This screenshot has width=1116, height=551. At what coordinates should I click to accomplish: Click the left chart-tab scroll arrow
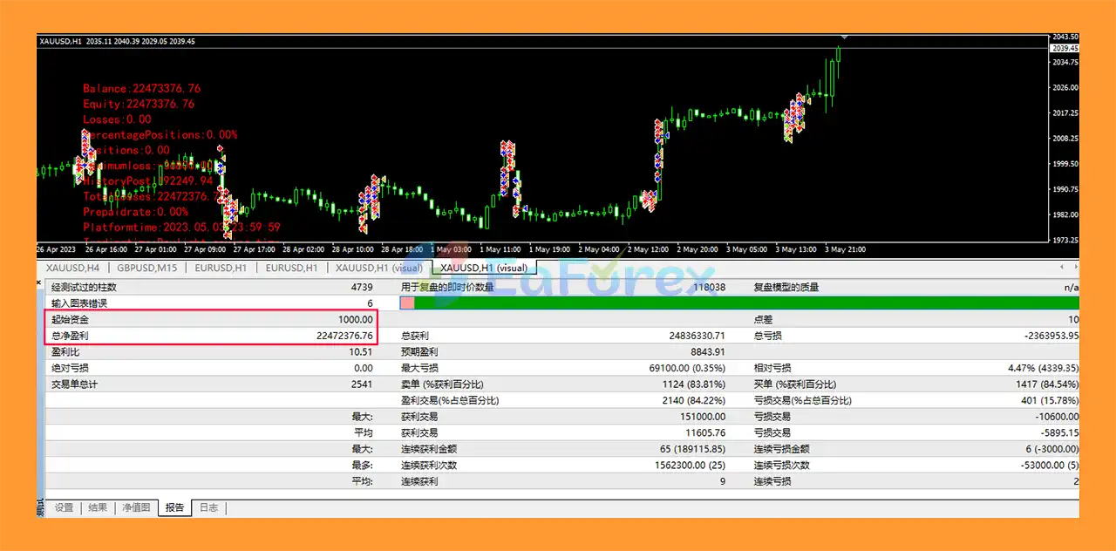pos(1060,268)
